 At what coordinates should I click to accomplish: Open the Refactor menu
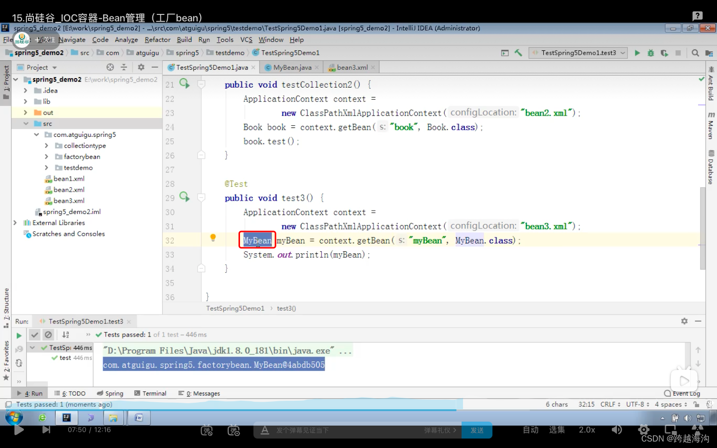click(157, 40)
